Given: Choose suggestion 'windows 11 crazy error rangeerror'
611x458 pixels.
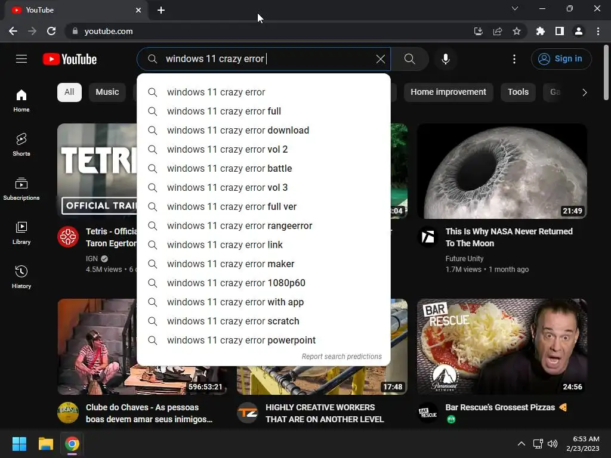Looking at the screenshot, I should [x=263, y=226].
